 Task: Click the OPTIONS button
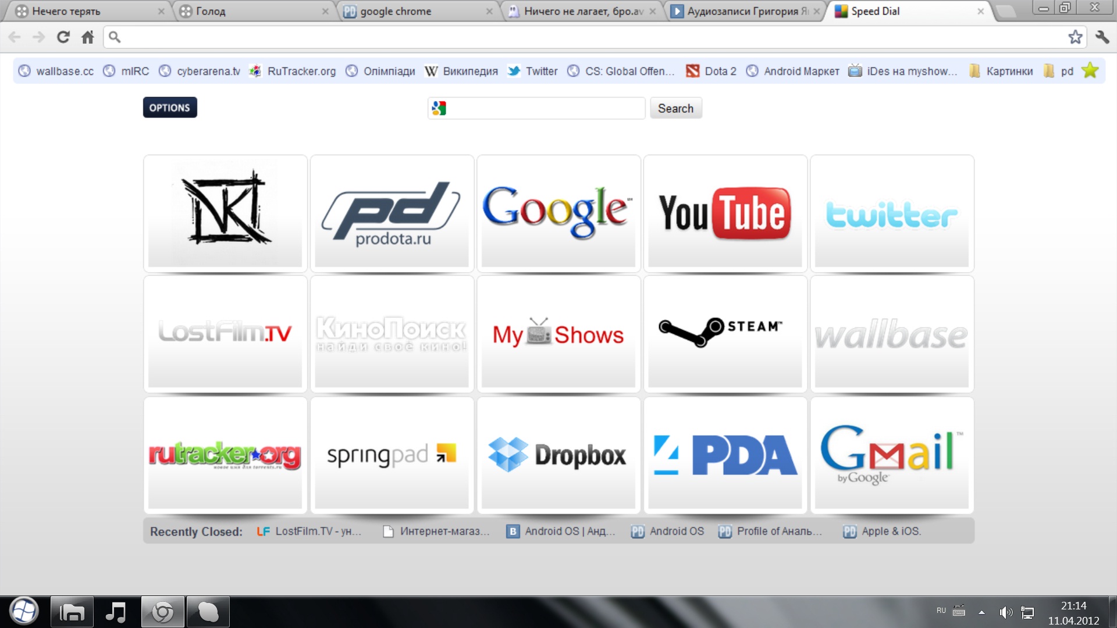click(x=170, y=108)
